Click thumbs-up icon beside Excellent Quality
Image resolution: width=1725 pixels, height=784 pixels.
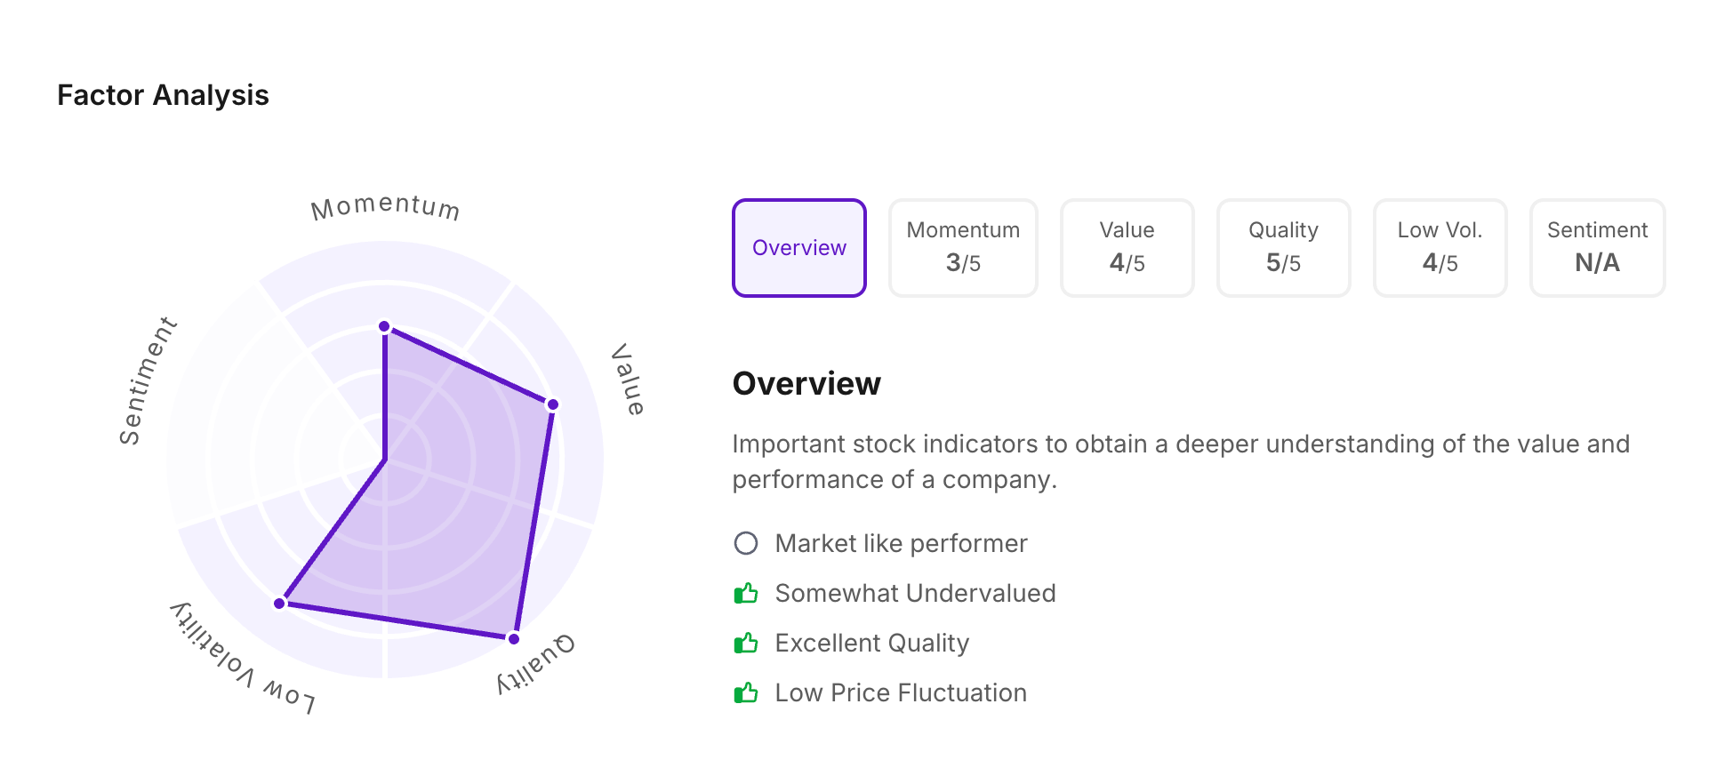click(746, 643)
